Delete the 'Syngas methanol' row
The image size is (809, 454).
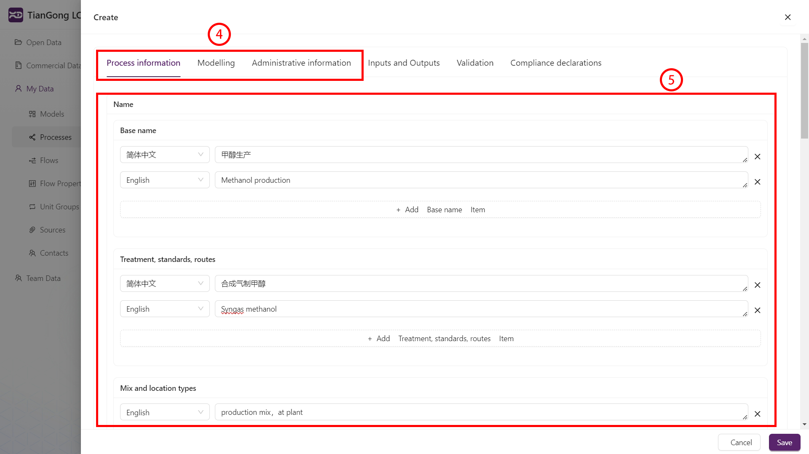[x=757, y=310]
